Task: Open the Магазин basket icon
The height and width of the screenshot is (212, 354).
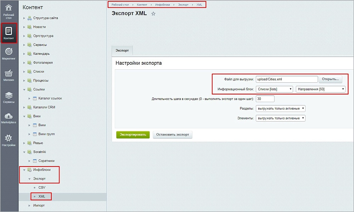Action: [9, 73]
